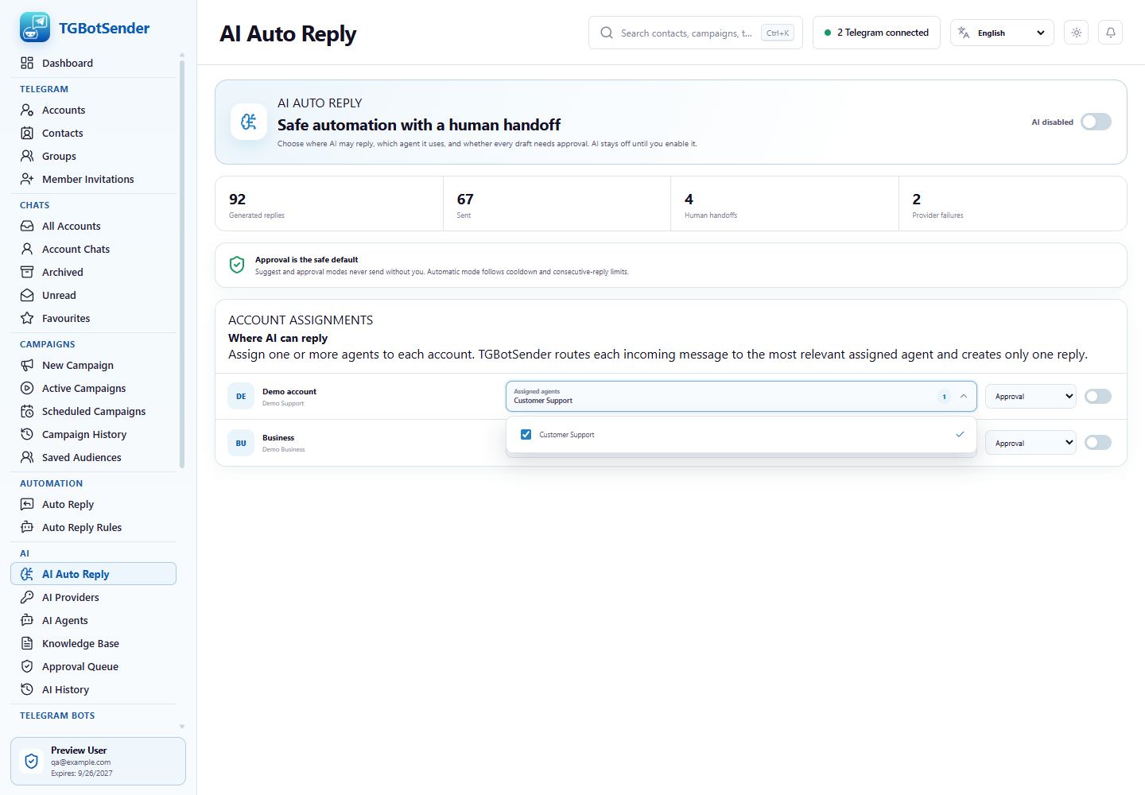The height and width of the screenshot is (795, 1145).
Task: Go to AI History page
Action: click(93, 689)
